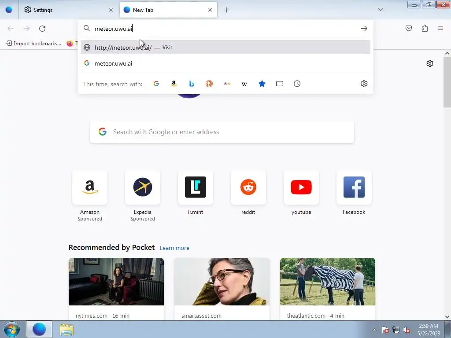Image resolution: width=451 pixels, height=338 pixels.
Task: Close the Settings tab
Action: 111,10
